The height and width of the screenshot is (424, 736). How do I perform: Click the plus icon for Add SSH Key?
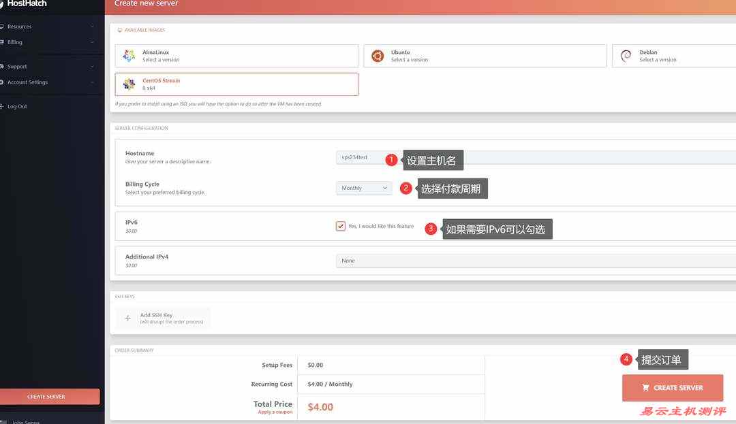[127, 318]
